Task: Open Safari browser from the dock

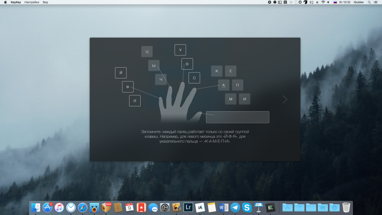Action: point(83,207)
